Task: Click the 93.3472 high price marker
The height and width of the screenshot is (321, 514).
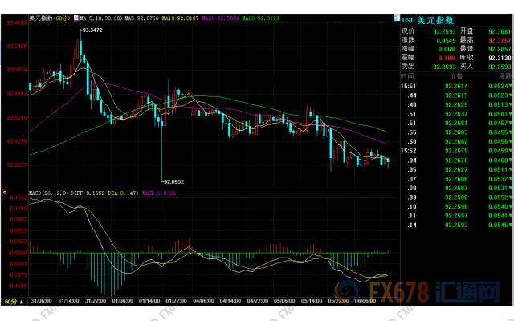Action: tap(91, 30)
